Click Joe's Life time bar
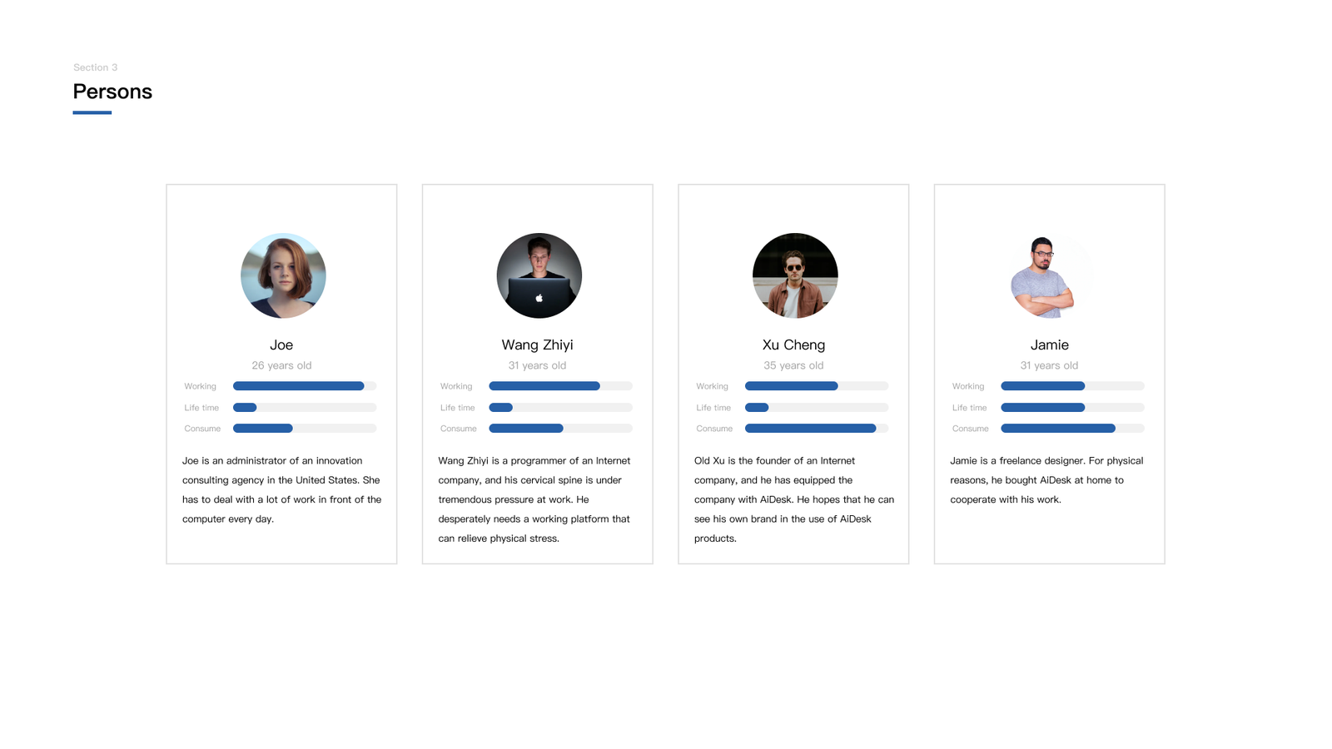The width and height of the screenshot is (1332, 749). [305, 408]
